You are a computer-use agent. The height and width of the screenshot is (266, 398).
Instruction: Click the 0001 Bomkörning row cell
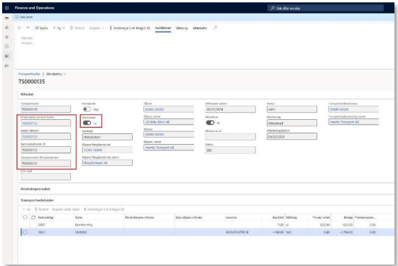click(x=84, y=225)
